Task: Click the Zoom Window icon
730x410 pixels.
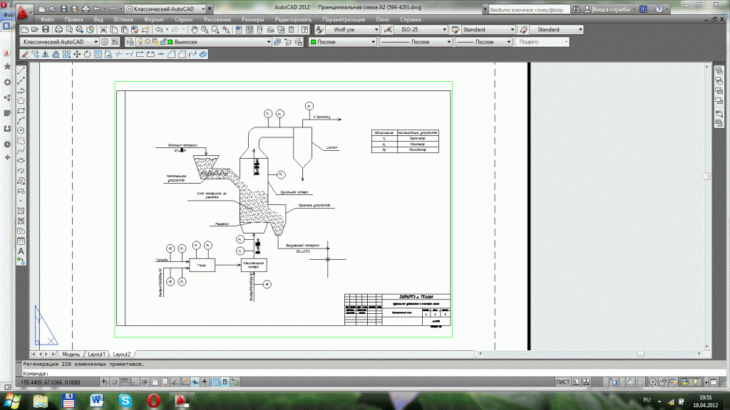Action: 215,29
